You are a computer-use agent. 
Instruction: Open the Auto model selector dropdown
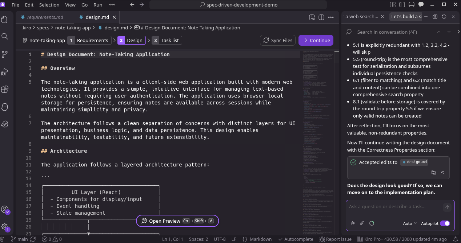click(409, 223)
